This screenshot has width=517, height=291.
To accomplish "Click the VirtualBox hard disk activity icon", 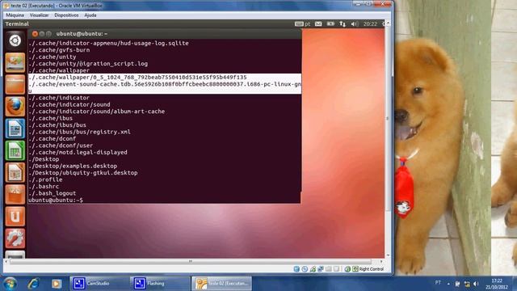I will tap(296, 269).
